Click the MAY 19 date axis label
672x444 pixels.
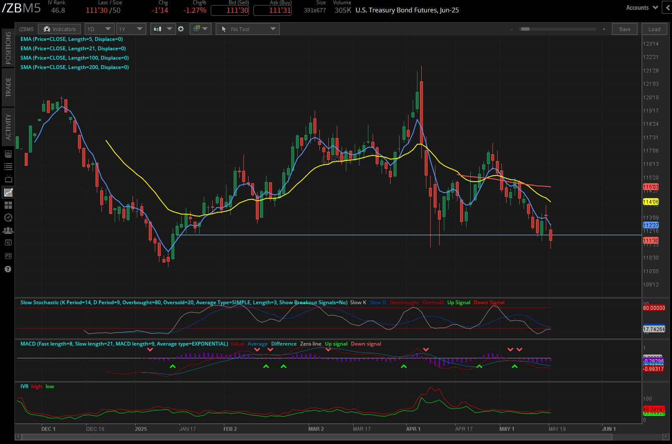pyautogui.click(x=557, y=429)
